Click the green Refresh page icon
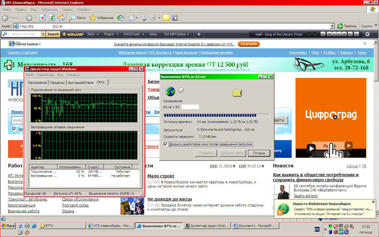379x237 pixels. click(52, 18)
